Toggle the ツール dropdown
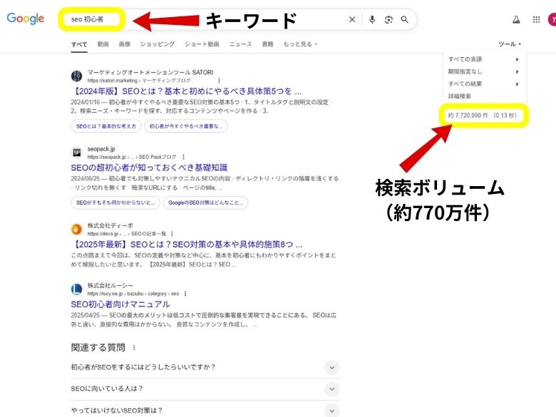This screenshot has width=556, height=417. point(510,44)
